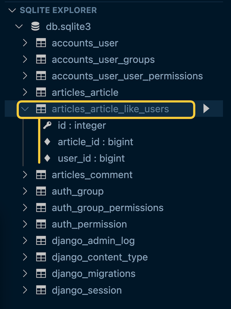Expand the accounts_user table chevron
The height and width of the screenshot is (309, 231).
25,43
